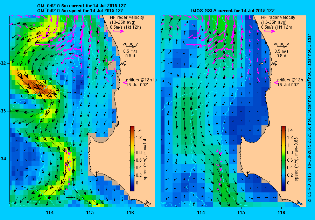Click the speed color bar on right map
315x220 pixels.
(x=283, y=159)
